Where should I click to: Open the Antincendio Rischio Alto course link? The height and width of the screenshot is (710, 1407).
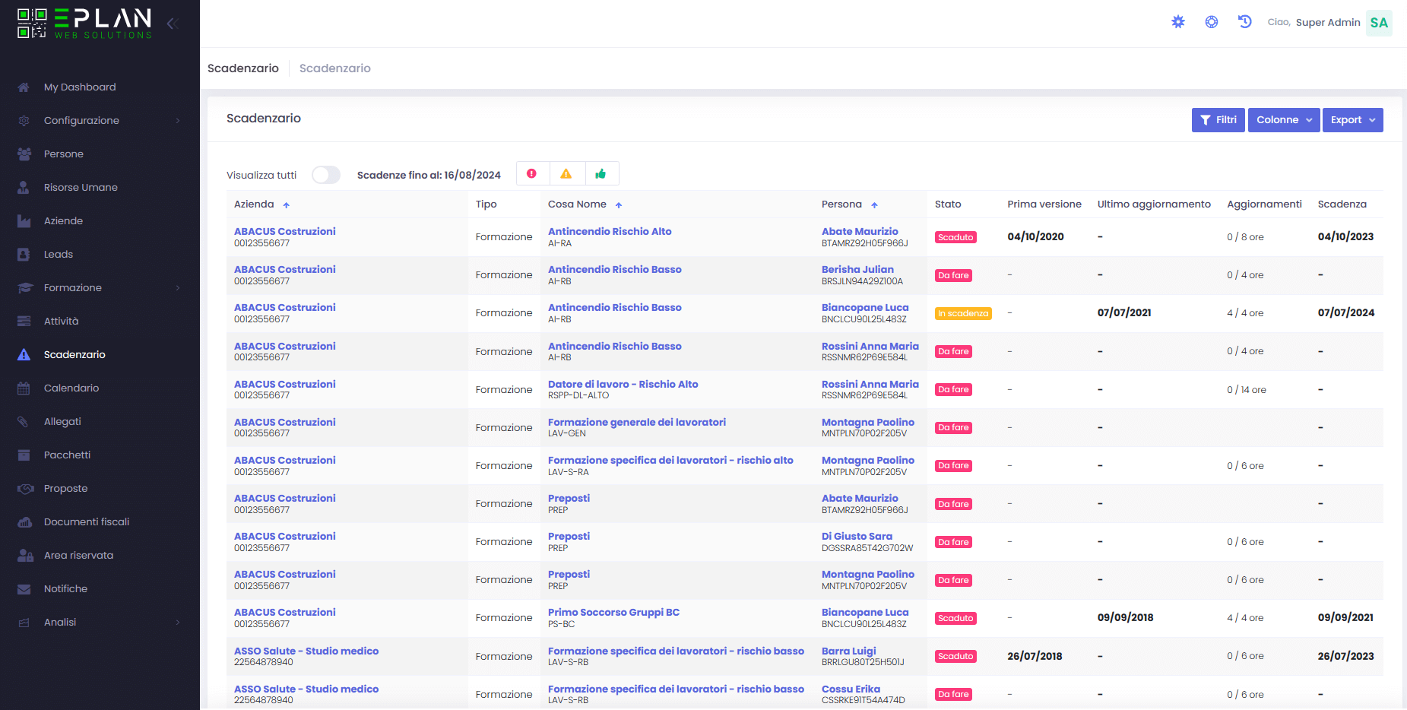(x=610, y=232)
